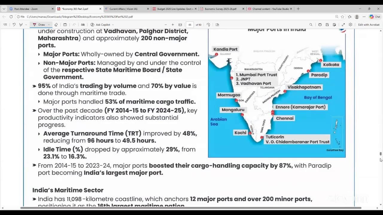
Task: Click Edit with Acrobat
Action: tap(369, 25)
